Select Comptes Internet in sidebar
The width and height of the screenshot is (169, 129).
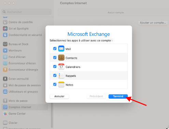pos(25,107)
